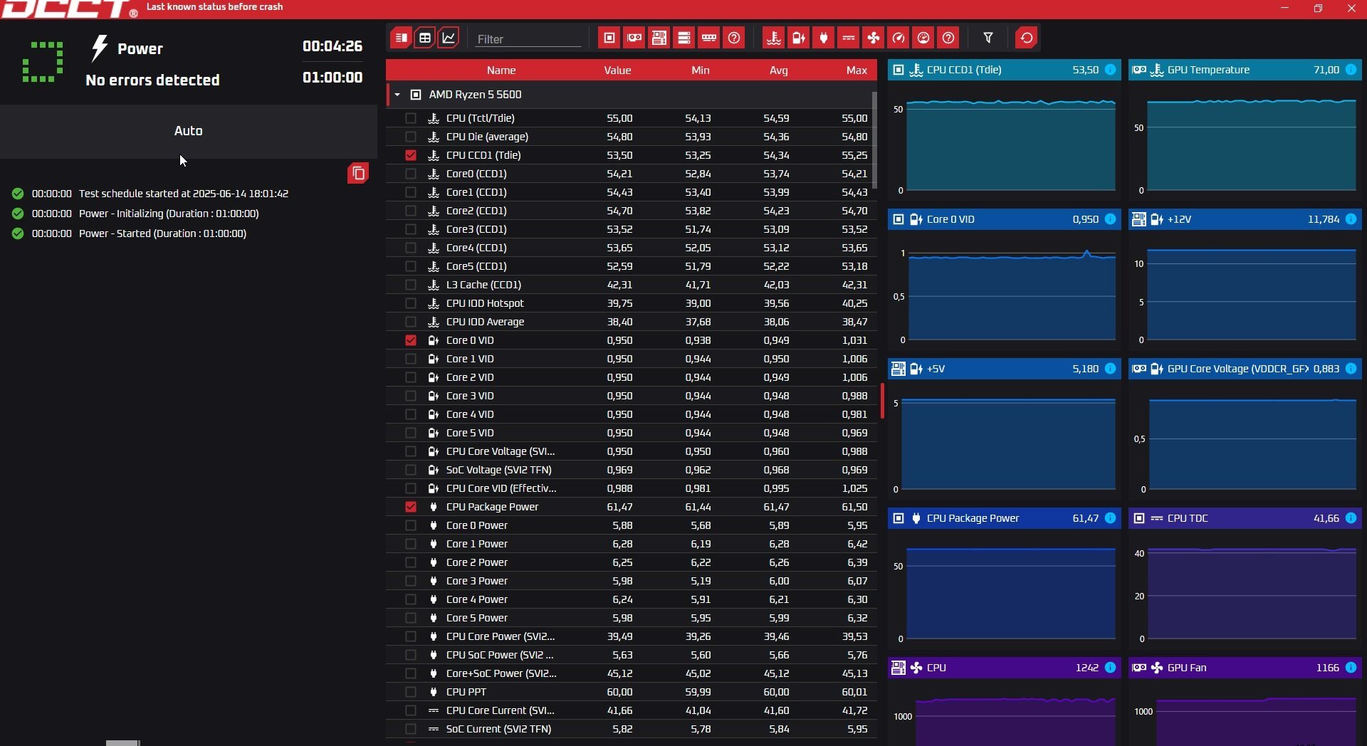The width and height of the screenshot is (1367, 746).
Task: Uncheck the CPU CCD1 (Tdie) checkbox
Action: pyautogui.click(x=411, y=155)
